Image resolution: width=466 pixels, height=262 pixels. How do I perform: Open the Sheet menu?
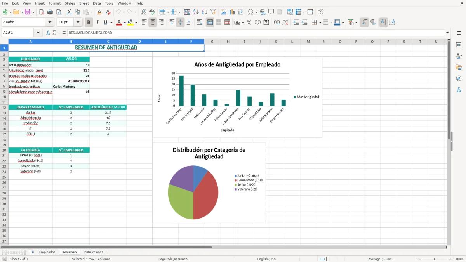[x=84, y=3]
